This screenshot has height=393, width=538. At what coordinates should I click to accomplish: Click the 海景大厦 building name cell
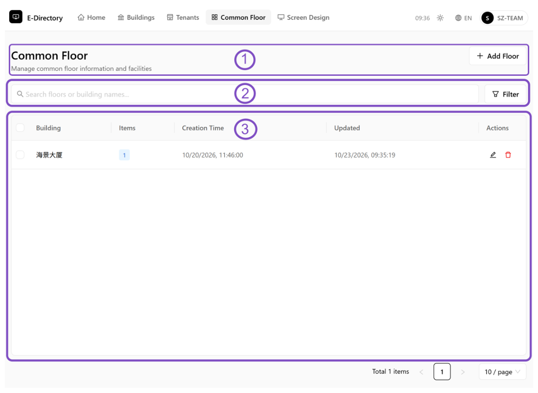coord(50,155)
